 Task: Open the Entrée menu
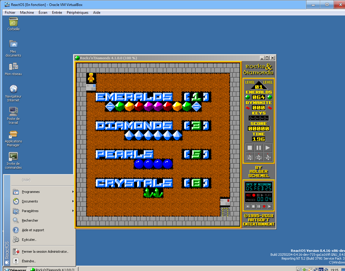pyautogui.click(x=57, y=13)
